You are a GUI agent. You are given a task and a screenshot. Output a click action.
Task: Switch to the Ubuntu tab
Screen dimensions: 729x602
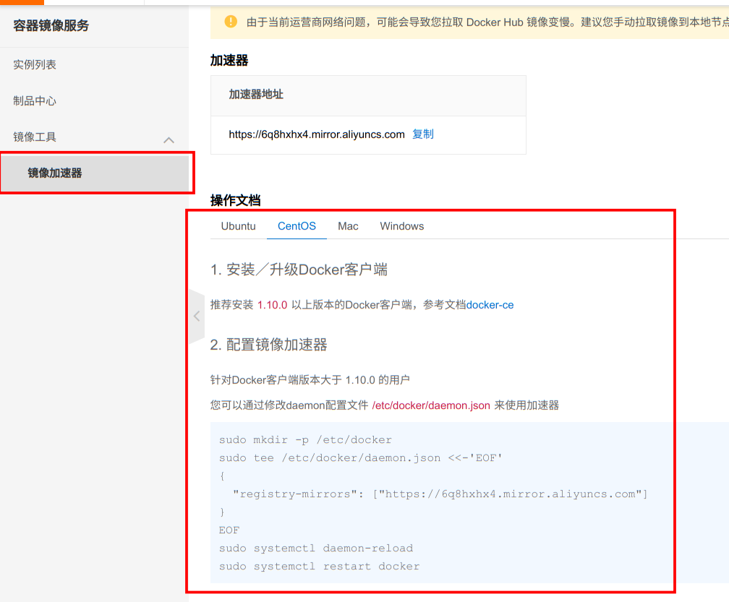[238, 226]
